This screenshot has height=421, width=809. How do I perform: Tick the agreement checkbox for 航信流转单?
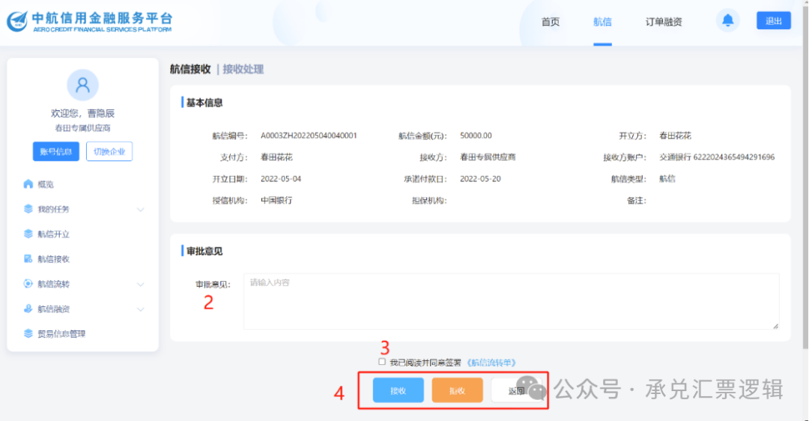(382, 362)
